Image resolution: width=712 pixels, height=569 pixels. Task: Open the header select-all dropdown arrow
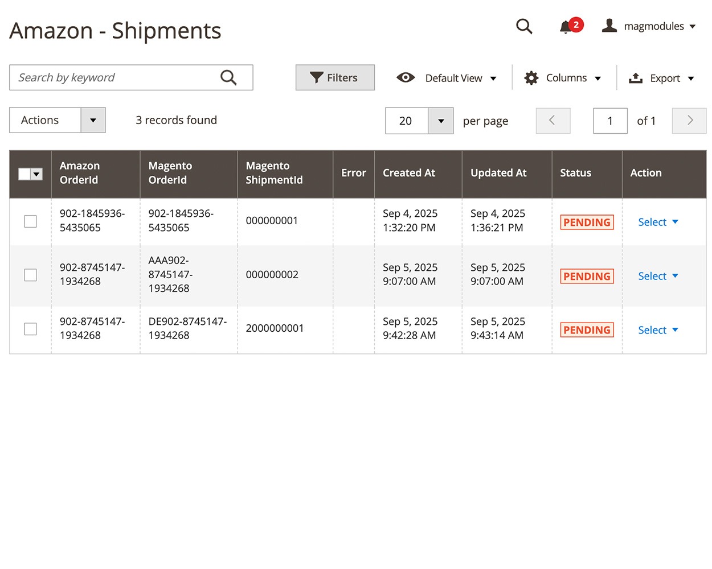pyautogui.click(x=37, y=174)
